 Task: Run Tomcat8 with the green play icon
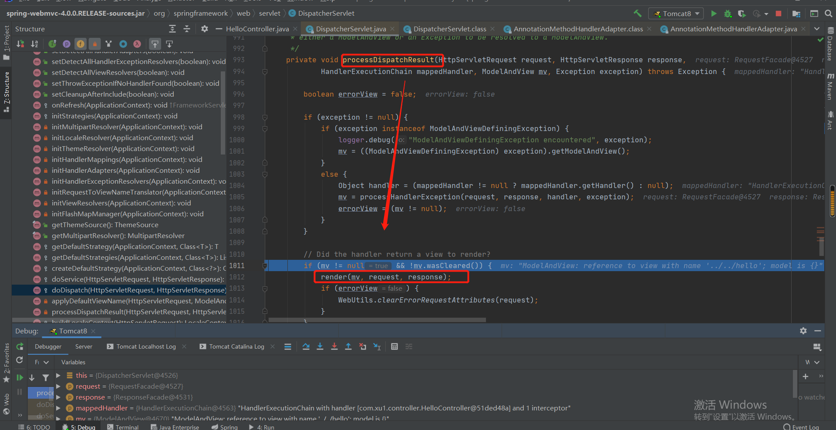pos(714,13)
